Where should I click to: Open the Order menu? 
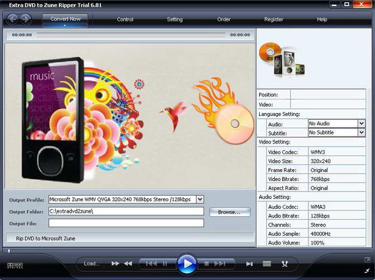point(224,20)
